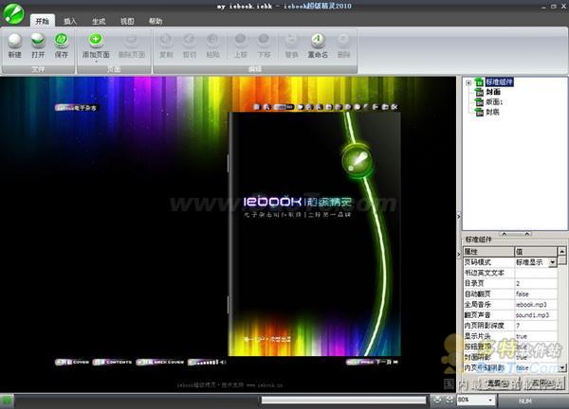Click the green round emblem on the book cover
Screen dimensions: 569x409
pos(358,160)
